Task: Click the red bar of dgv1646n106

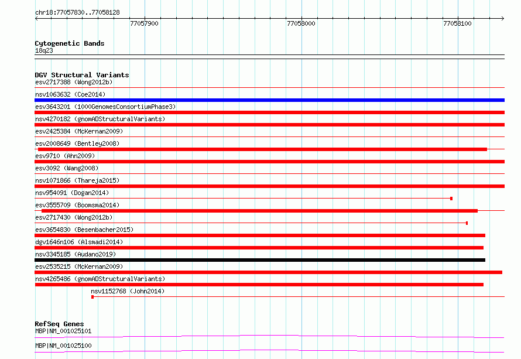Action: pyautogui.click(x=259, y=248)
